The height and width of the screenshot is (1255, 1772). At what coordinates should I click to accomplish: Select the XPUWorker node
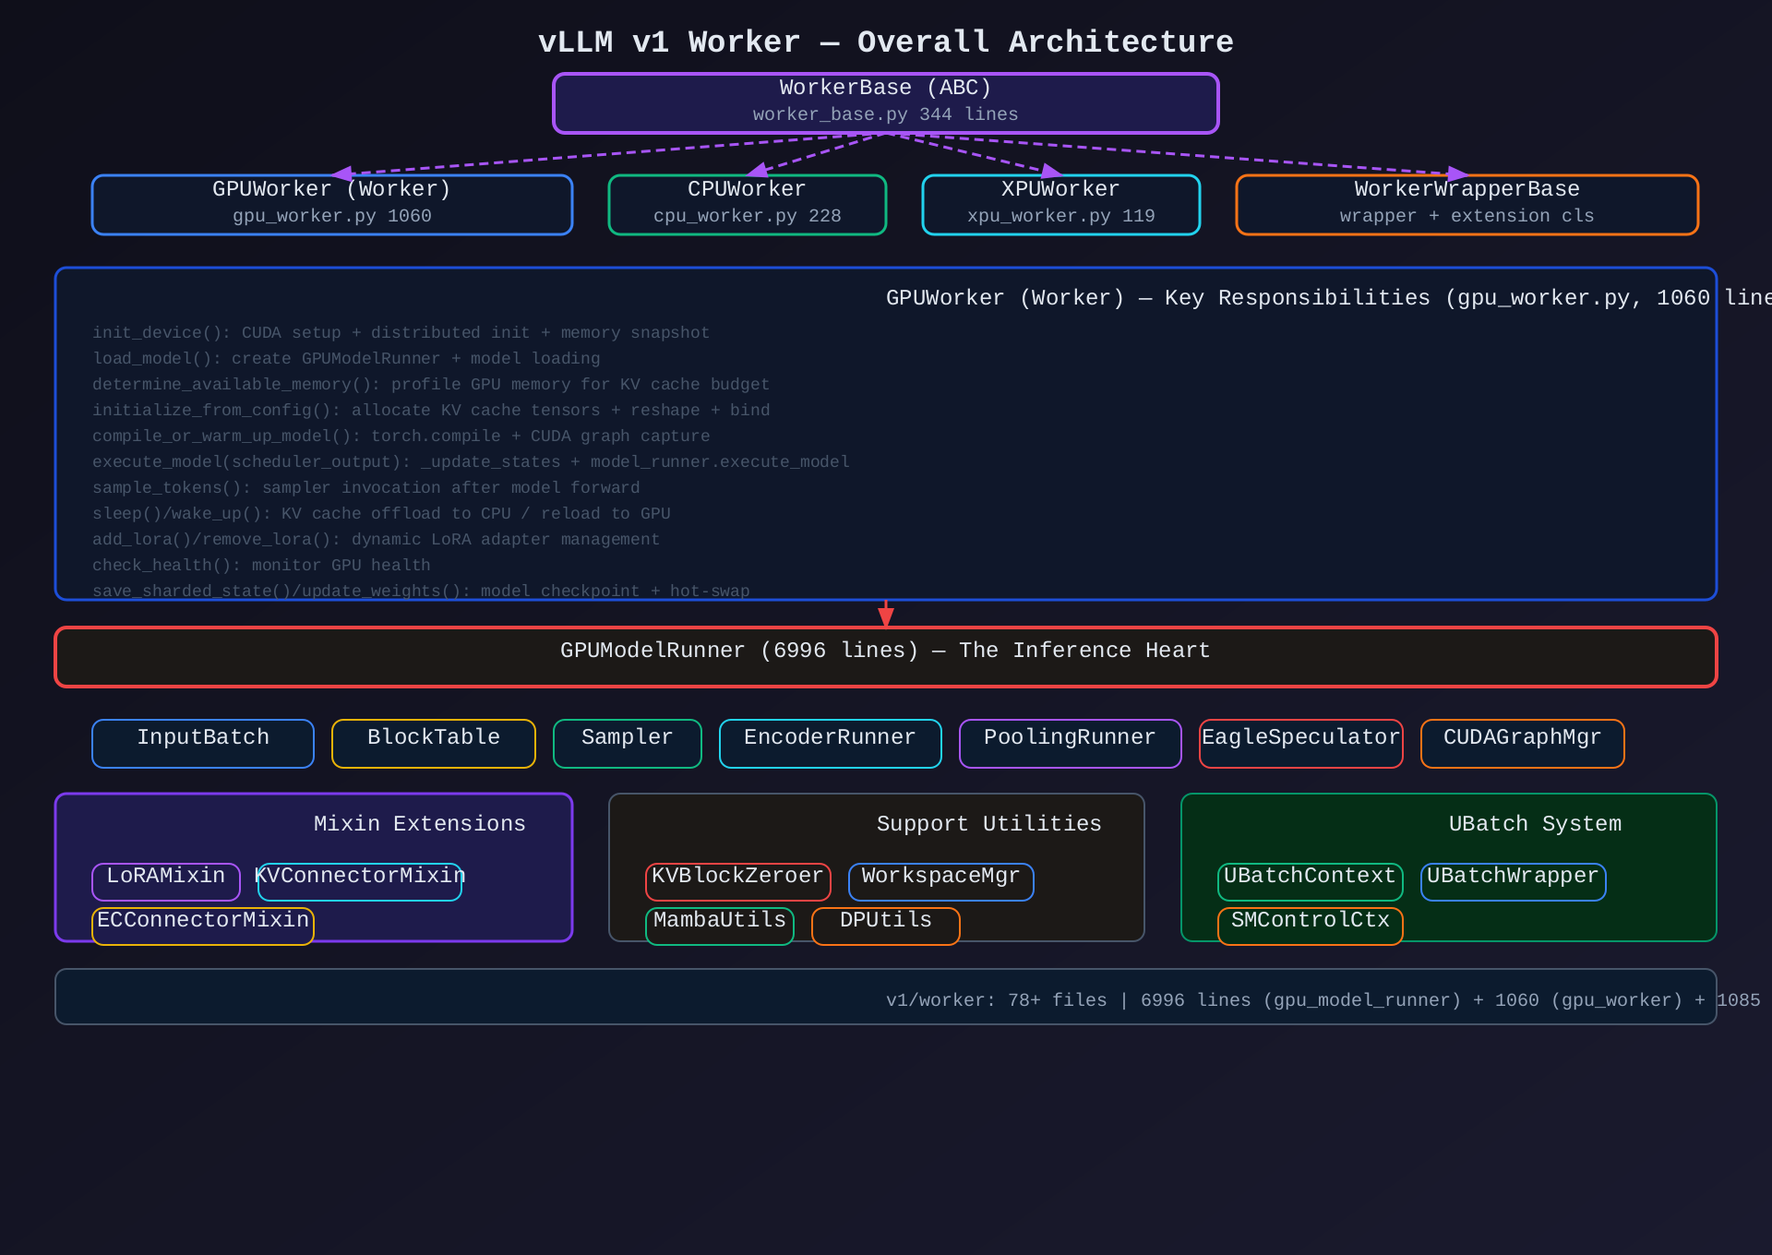point(1060,204)
